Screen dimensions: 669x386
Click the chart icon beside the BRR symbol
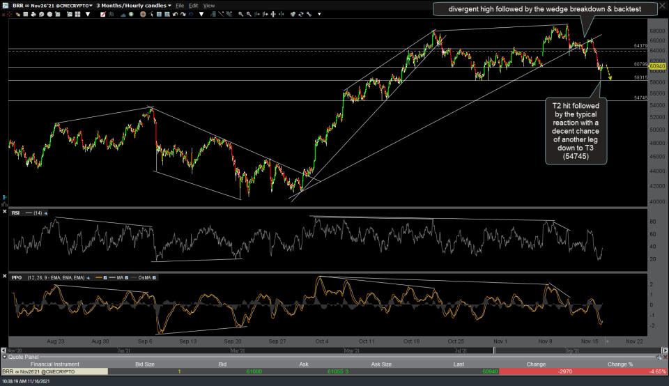click(x=6, y=5)
